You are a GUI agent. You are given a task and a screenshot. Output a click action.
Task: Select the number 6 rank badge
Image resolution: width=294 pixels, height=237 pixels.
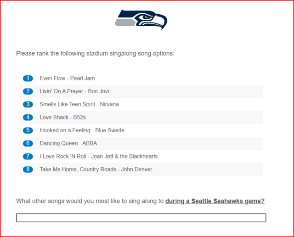point(28,143)
